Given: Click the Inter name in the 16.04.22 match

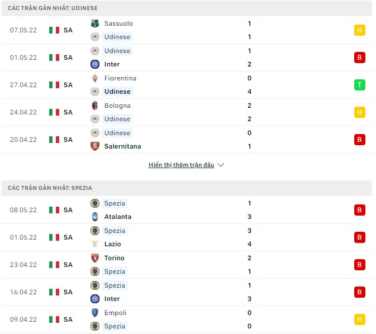Looking at the screenshot, I should pos(112,299).
